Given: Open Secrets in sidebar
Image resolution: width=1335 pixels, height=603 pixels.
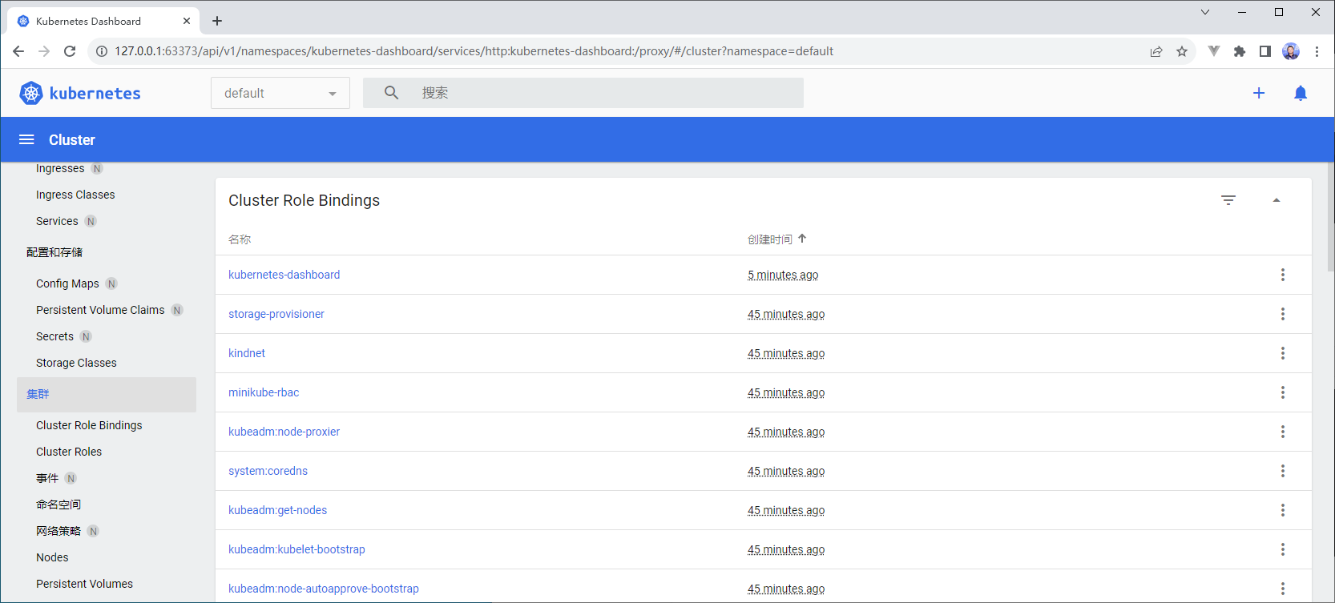Looking at the screenshot, I should pyautogui.click(x=54, y=336).
